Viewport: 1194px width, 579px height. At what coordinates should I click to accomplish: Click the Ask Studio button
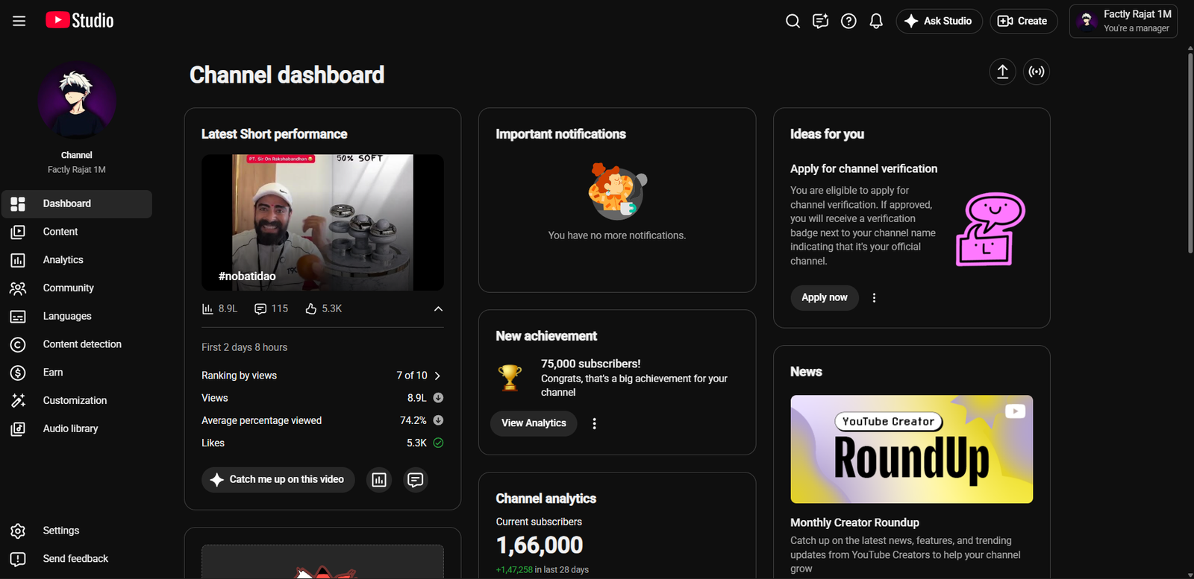pos(939,21)
